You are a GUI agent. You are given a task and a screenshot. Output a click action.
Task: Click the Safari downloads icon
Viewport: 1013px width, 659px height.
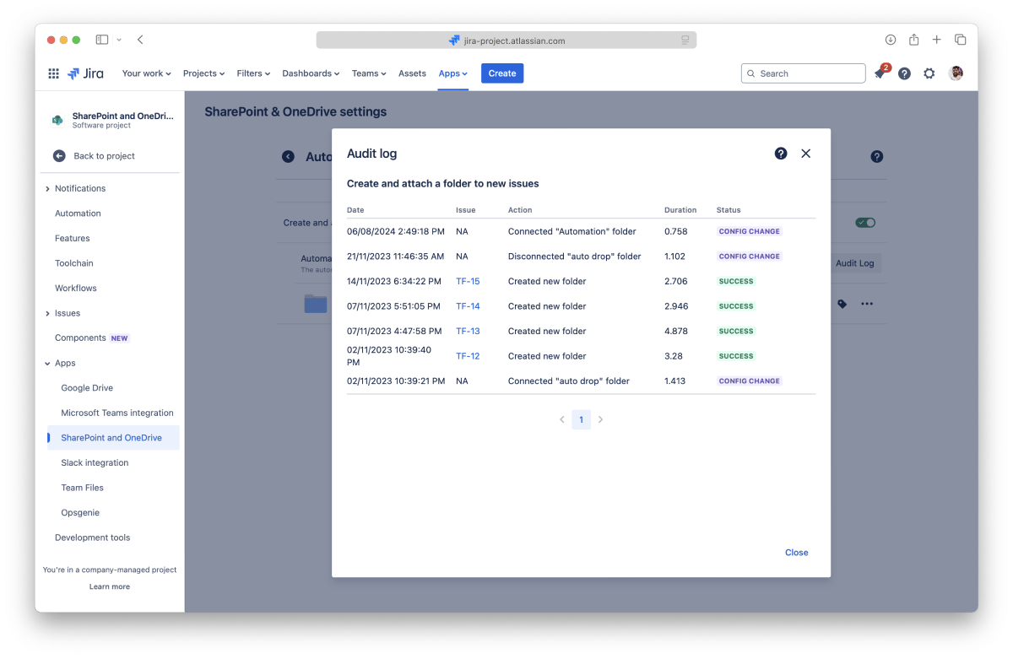890,40
